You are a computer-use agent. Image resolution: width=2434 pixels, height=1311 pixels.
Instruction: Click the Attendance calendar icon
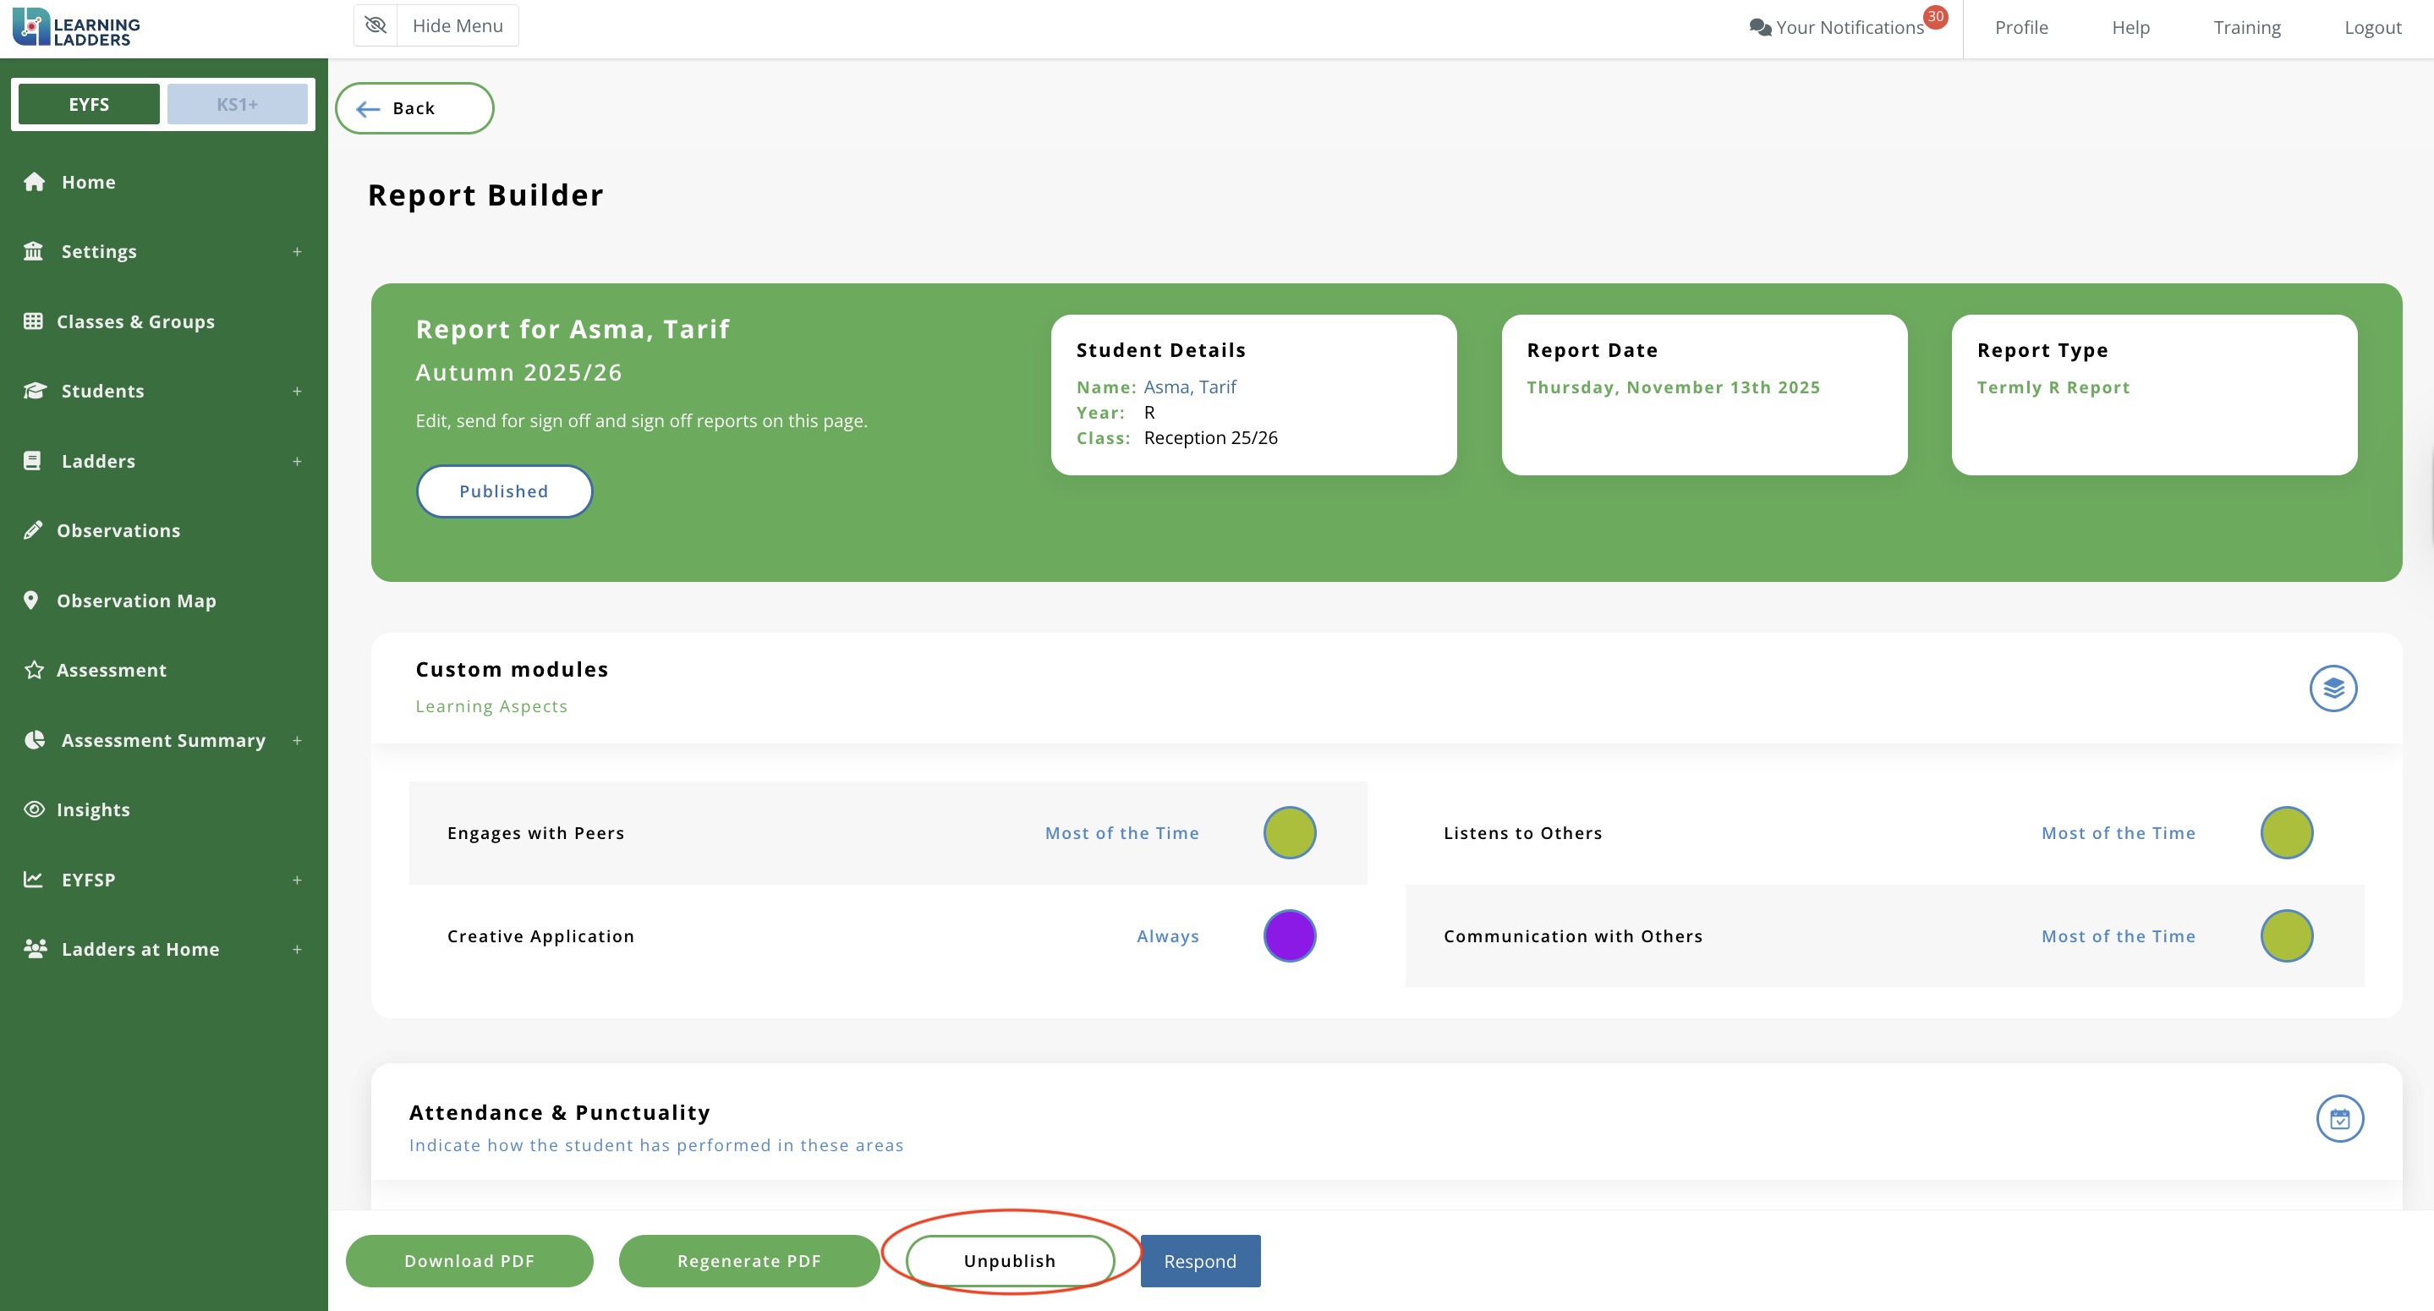pos(2339,1119)
